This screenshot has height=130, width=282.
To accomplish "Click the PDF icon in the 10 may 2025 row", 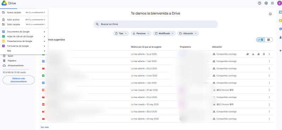I will (43, 105).
